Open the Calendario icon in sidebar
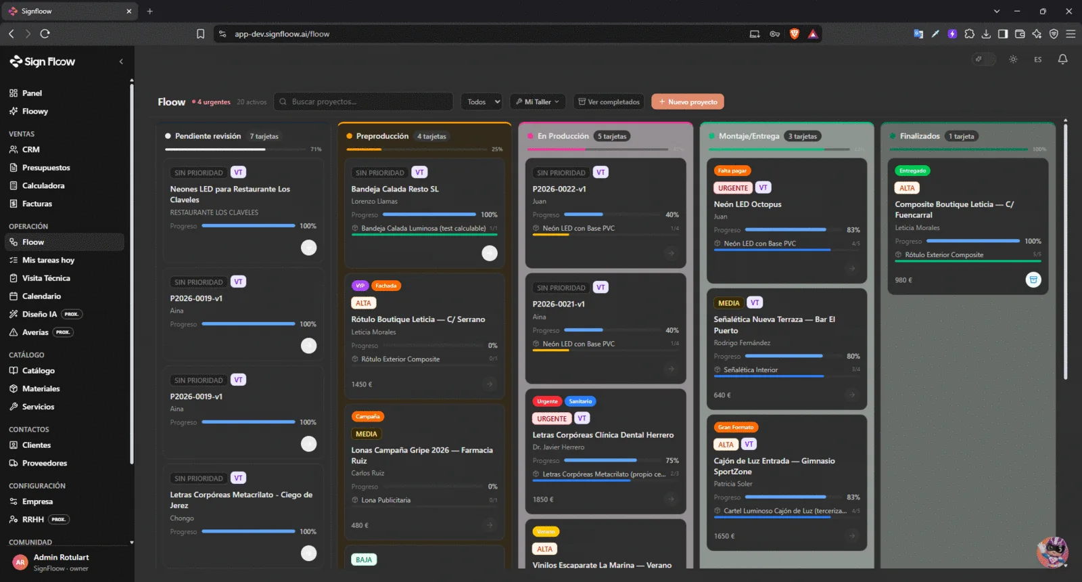 [x=14, y=296]
